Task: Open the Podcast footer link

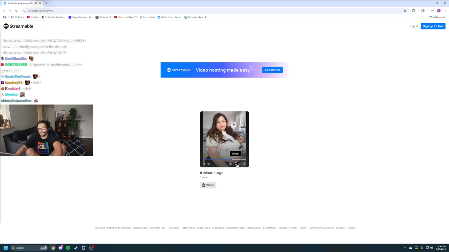Action: click(x=282, y=228)
